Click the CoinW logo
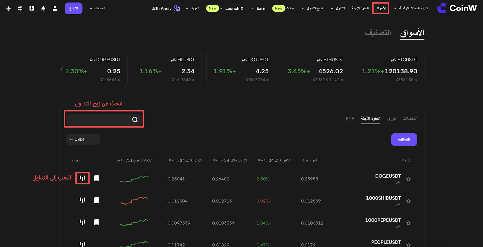This screenshot has height=247, width=483. click(x=457, y=8)
